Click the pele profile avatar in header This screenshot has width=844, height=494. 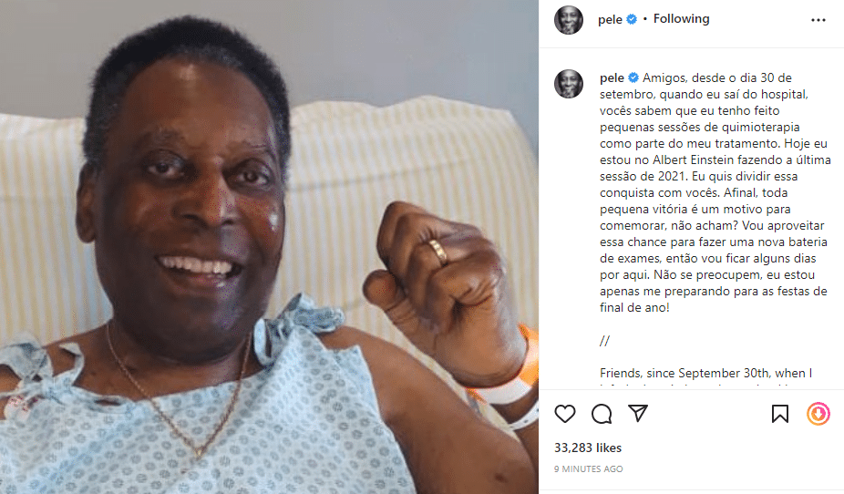point(569,20)
